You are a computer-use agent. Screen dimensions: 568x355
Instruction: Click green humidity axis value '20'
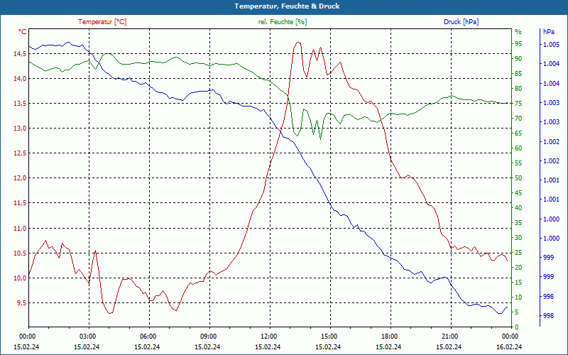click(519, 268)
